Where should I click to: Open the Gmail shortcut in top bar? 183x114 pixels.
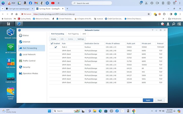pyautogui.click(x=36, y=3)
